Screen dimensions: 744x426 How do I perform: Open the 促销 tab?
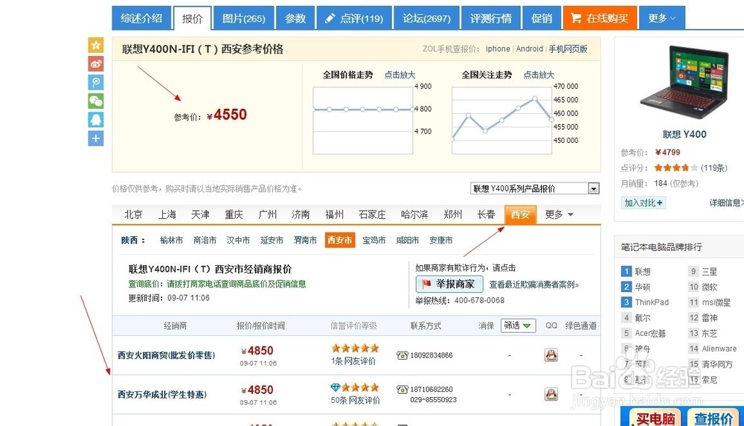542,18
